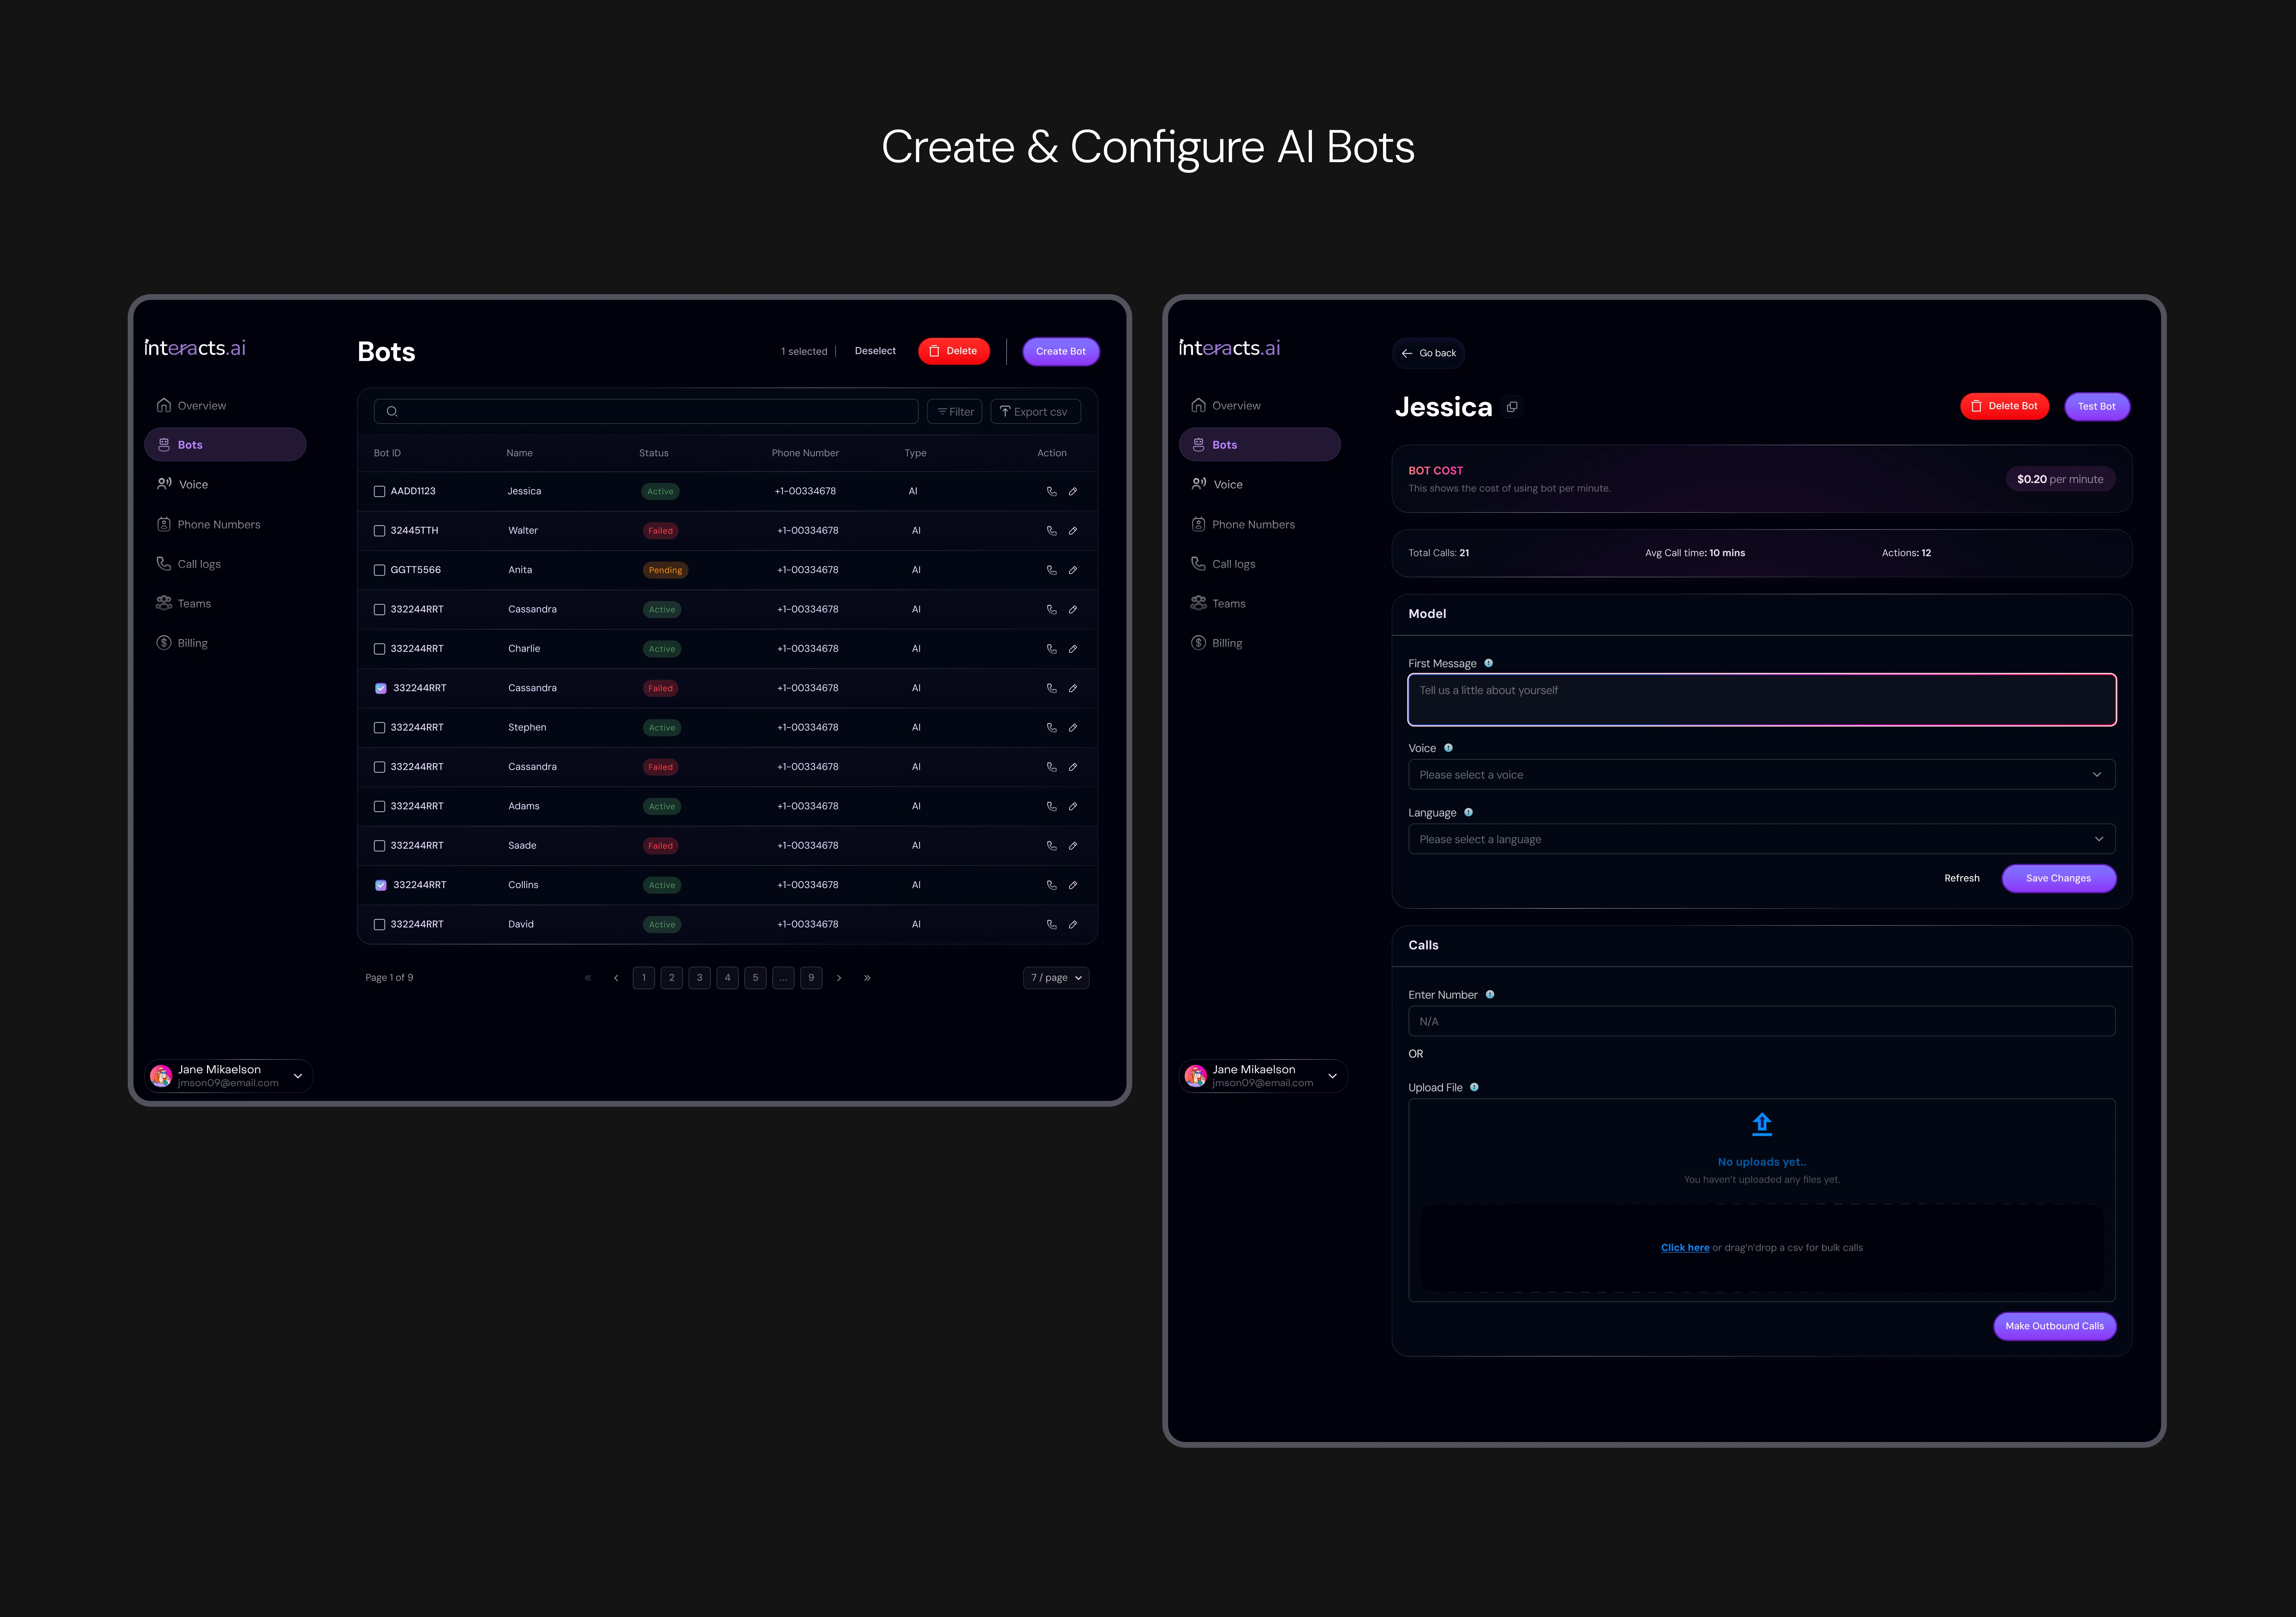Screen dimensions: 2296x1617
Task: Navigate to the Teams section
Action: (x=194, y=603)
